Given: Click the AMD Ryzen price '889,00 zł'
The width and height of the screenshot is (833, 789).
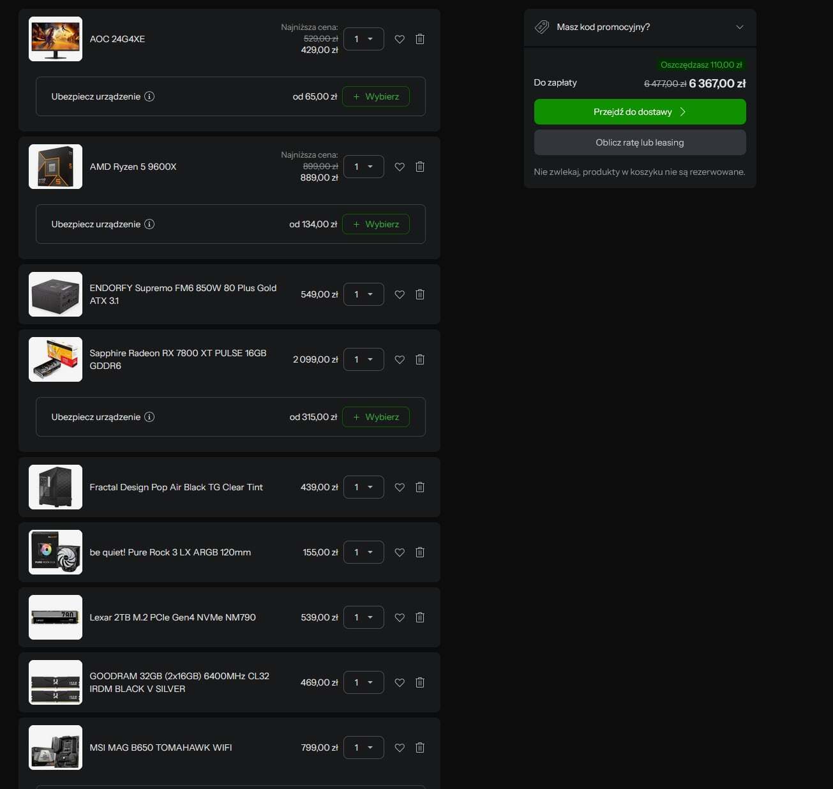Looking at the screenshot, I should pyautogui.click(x=319, y=177).
